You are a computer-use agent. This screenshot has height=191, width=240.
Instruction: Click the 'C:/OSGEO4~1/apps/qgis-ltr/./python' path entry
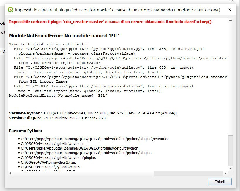52,144
